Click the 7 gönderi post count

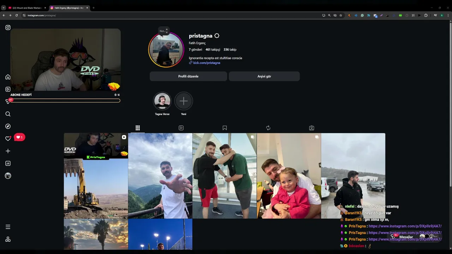pos(195,50)
